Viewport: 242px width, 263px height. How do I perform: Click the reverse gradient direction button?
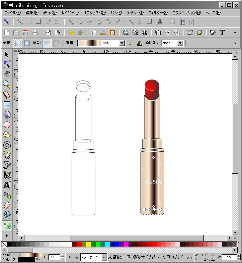[x=139, y=43]
